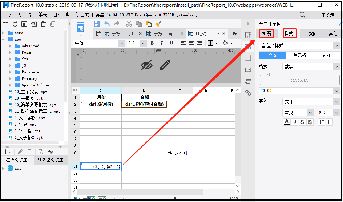The image size is (343, 202).
Task: Refresh the template file tree
Action: (15, 24)
